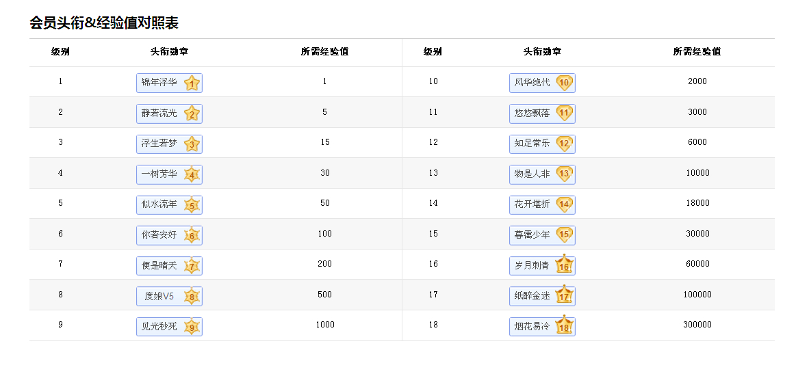Viewport: 796px width, 376px height.
Task: Click the left 级别 column header
Action: pyautogui.click(x=60, y=52)
